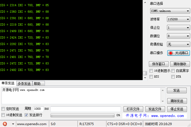The width and height of the screenshot is (191, 127).
Task: Click the window resize grip in status bar
Action: pos(189,125)
